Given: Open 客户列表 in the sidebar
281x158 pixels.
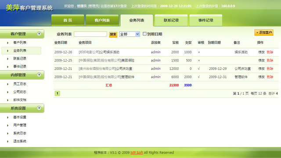Looking at the screenshot, I should (x=20, y=42).
